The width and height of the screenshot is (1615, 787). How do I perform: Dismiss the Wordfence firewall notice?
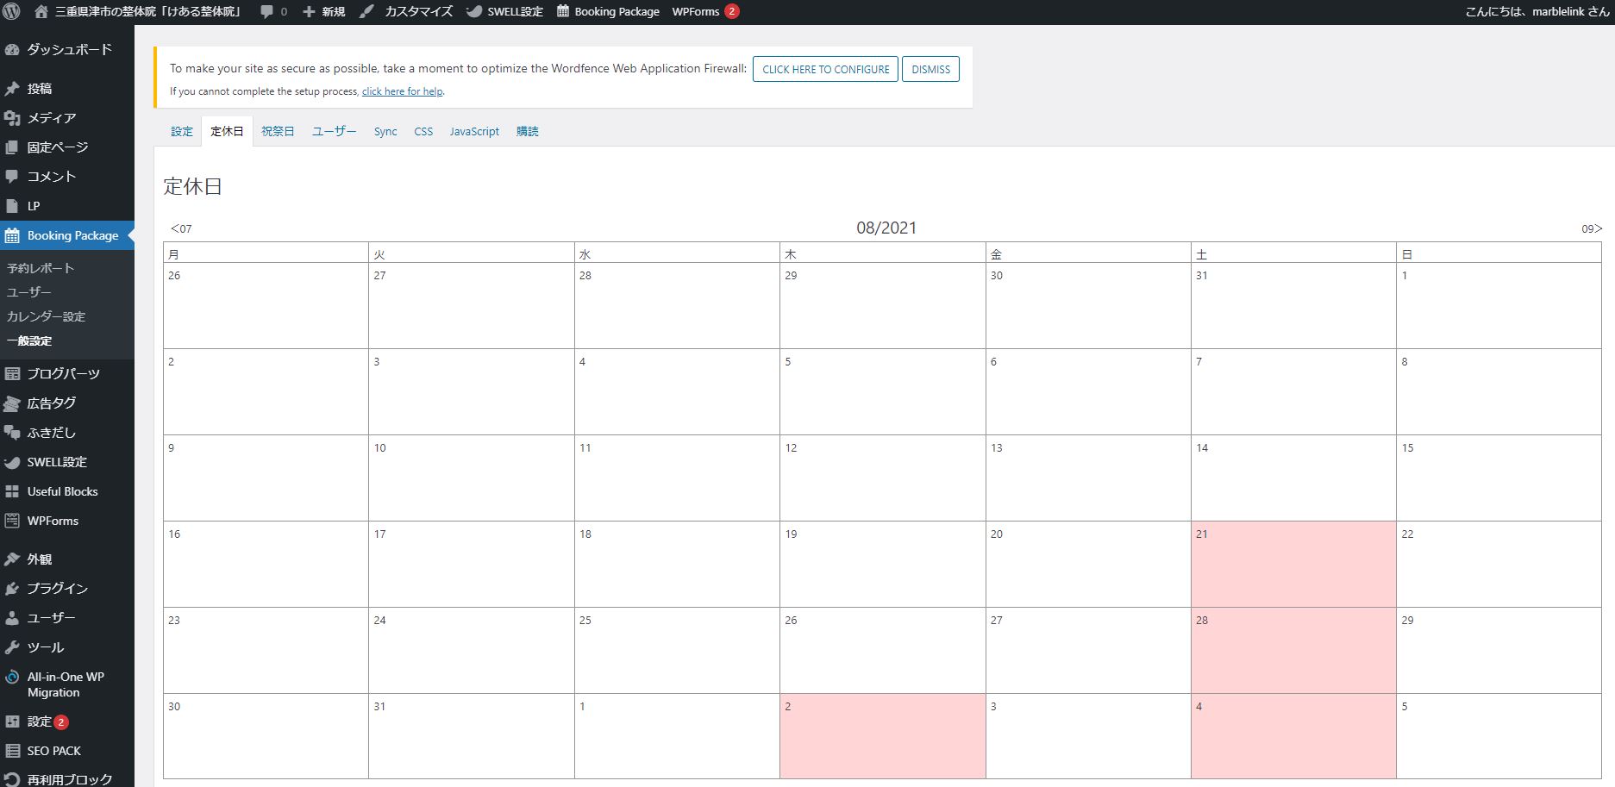tap(930, 70)
